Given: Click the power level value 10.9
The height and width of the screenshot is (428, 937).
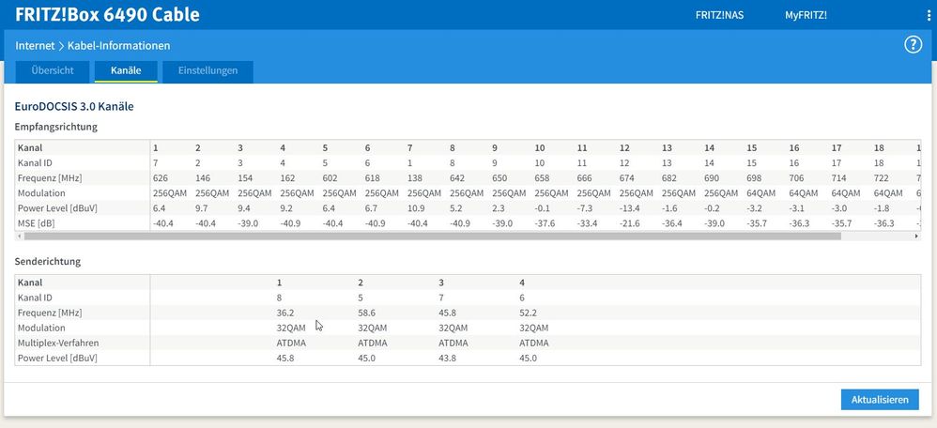Looking at the screenshot, I should pyautogui.click(x=415, y=208).
